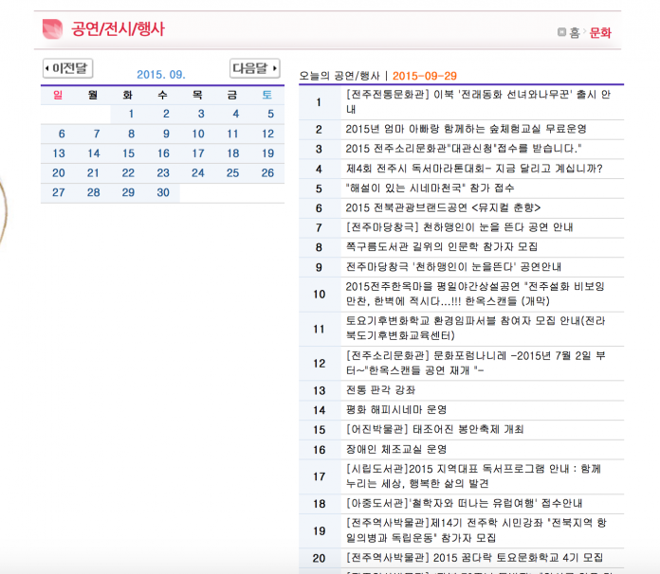Go to previous month with 이전달 button
This screenshot has height=574, width=660.
pos(67,68)
